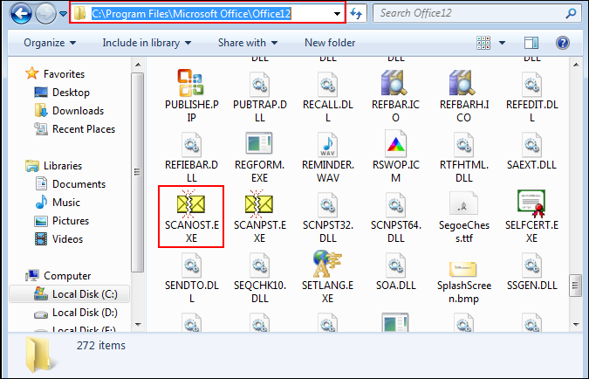Open the Share with menu

click(x=248, y=43)
